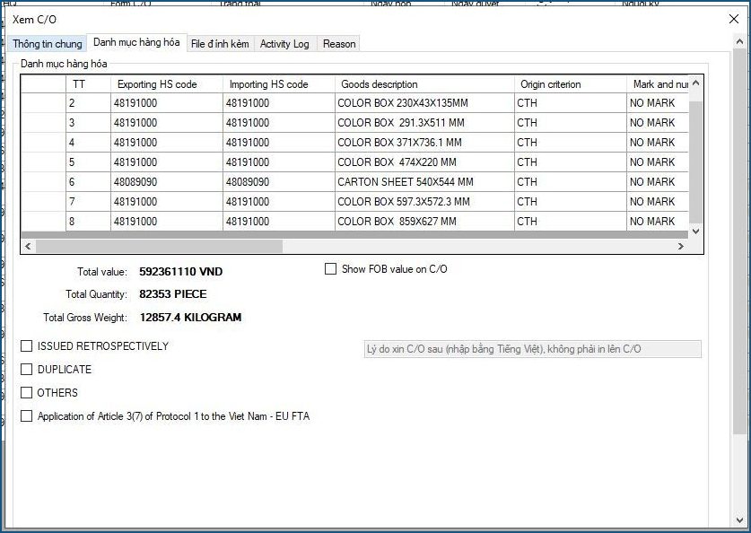
Task: Select COLOR BOX 597.3X572.3 MM cell
Action: 424,202
